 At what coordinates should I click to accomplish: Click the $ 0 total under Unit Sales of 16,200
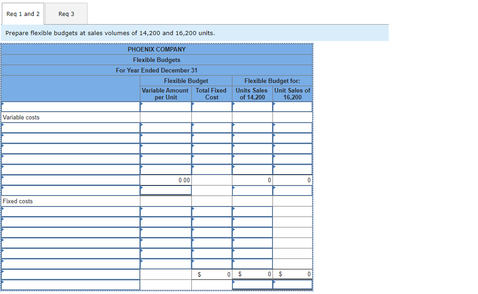tap(292, 273)
